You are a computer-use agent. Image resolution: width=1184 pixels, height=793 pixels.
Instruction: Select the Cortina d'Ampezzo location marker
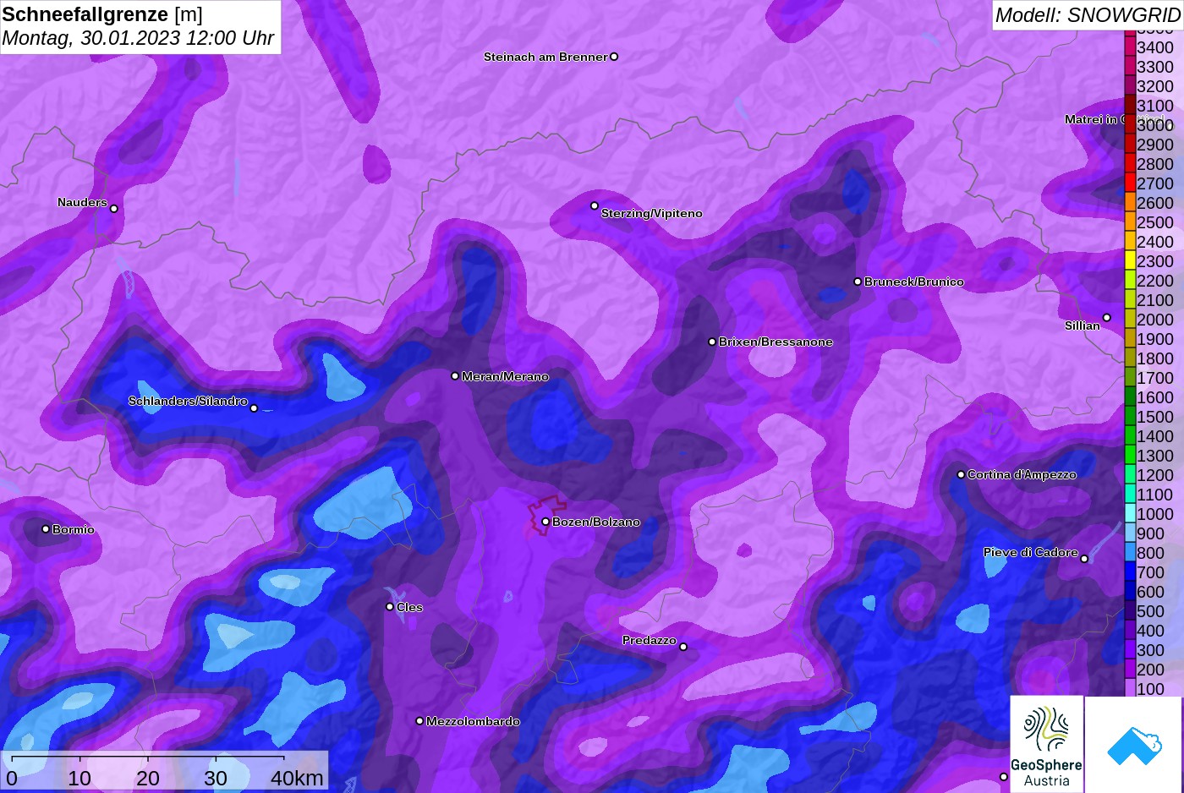[961, 474]
